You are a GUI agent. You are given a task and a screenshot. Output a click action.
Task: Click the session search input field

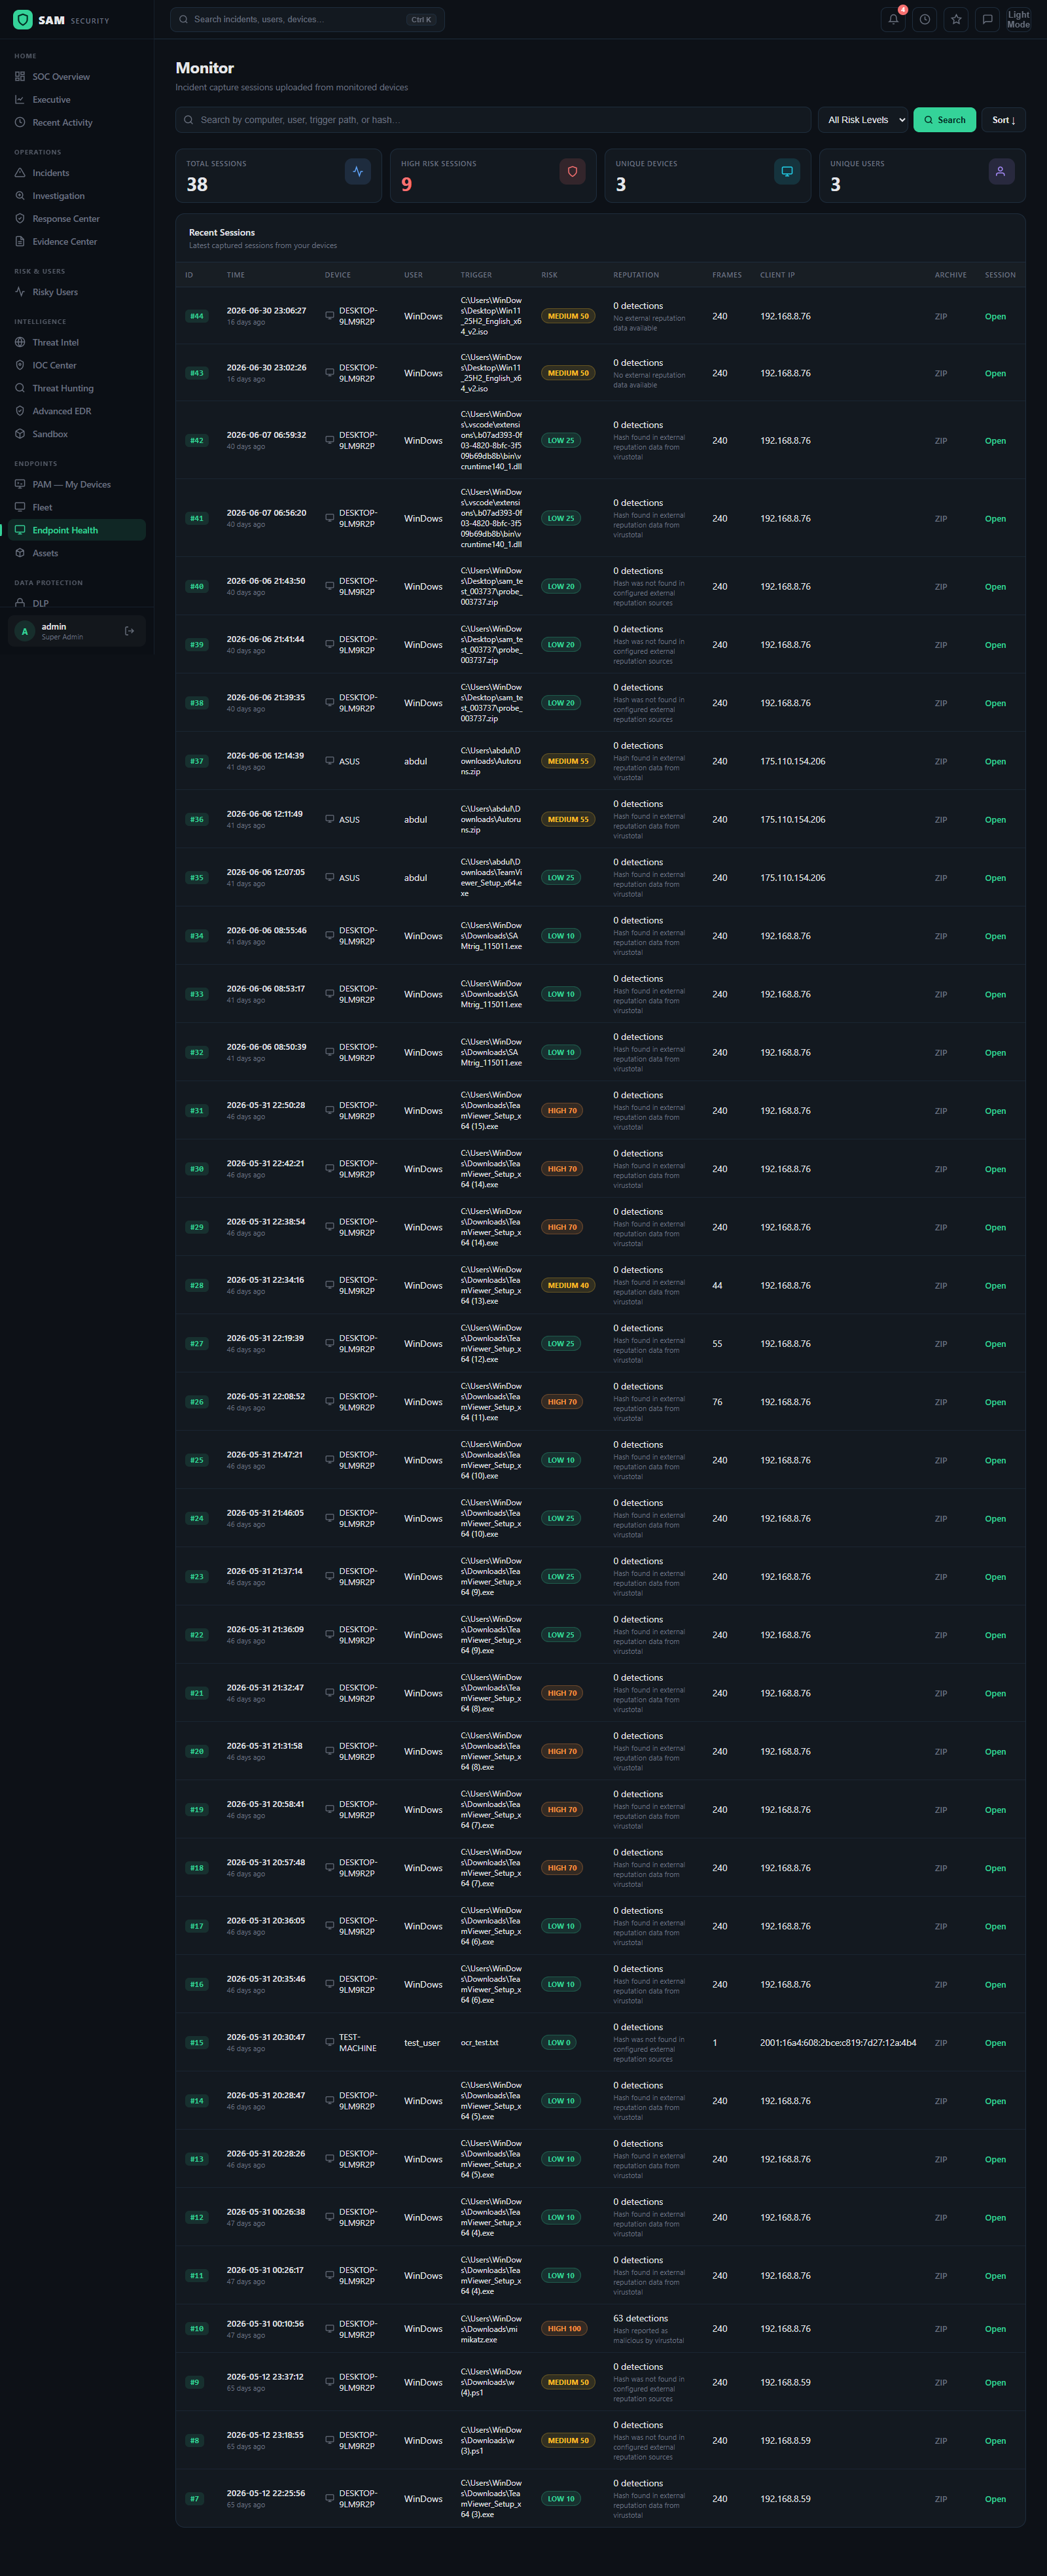tap(493, 120)
